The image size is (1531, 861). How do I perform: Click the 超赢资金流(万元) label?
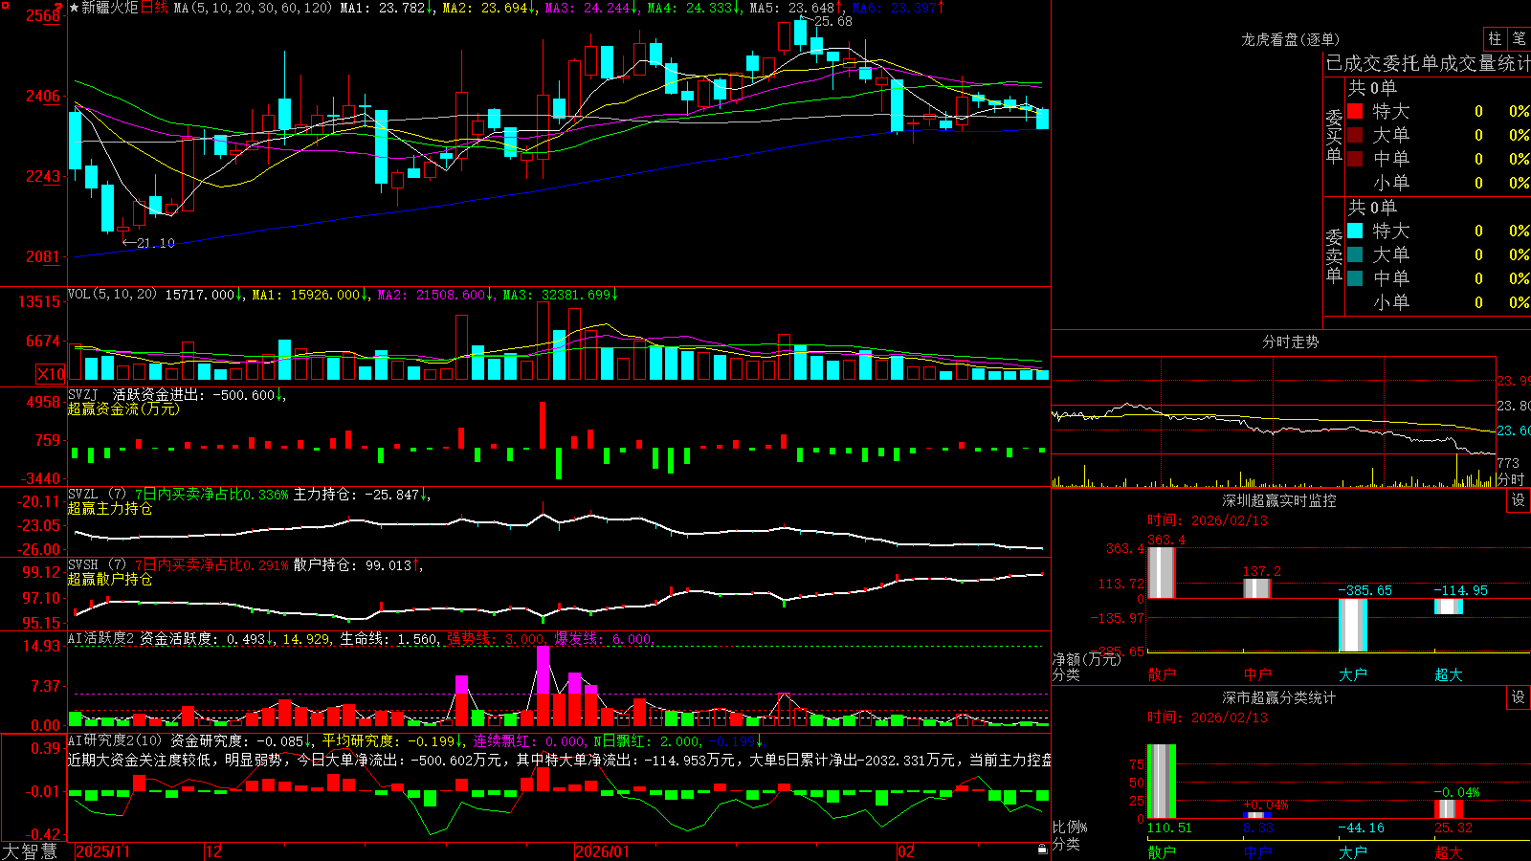tap(123, 408)
